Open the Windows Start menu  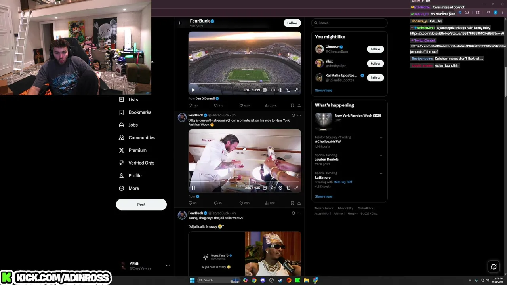pos(192,280)
